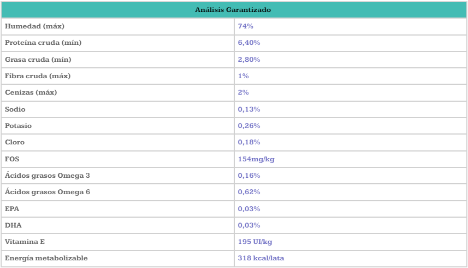Viewport: 468px width, 268px height.
Task: Click the Análisis Garantizado table header
Action: 233,10
